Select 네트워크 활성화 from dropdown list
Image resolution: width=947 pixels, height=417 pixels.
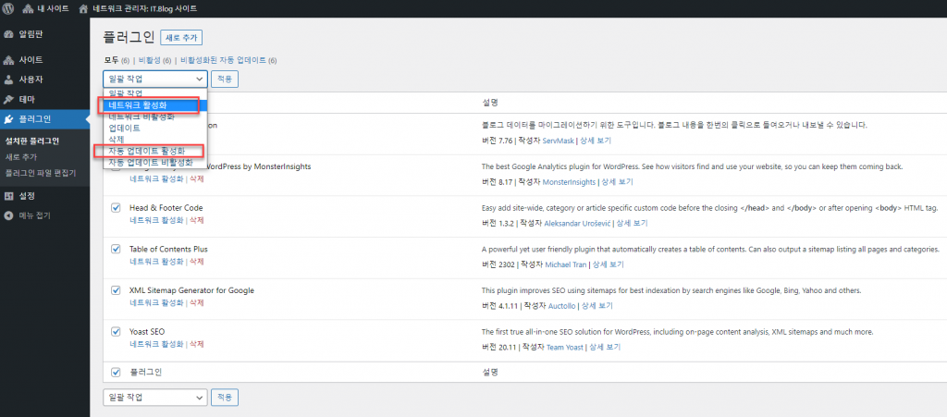click(x=148, y=104)
